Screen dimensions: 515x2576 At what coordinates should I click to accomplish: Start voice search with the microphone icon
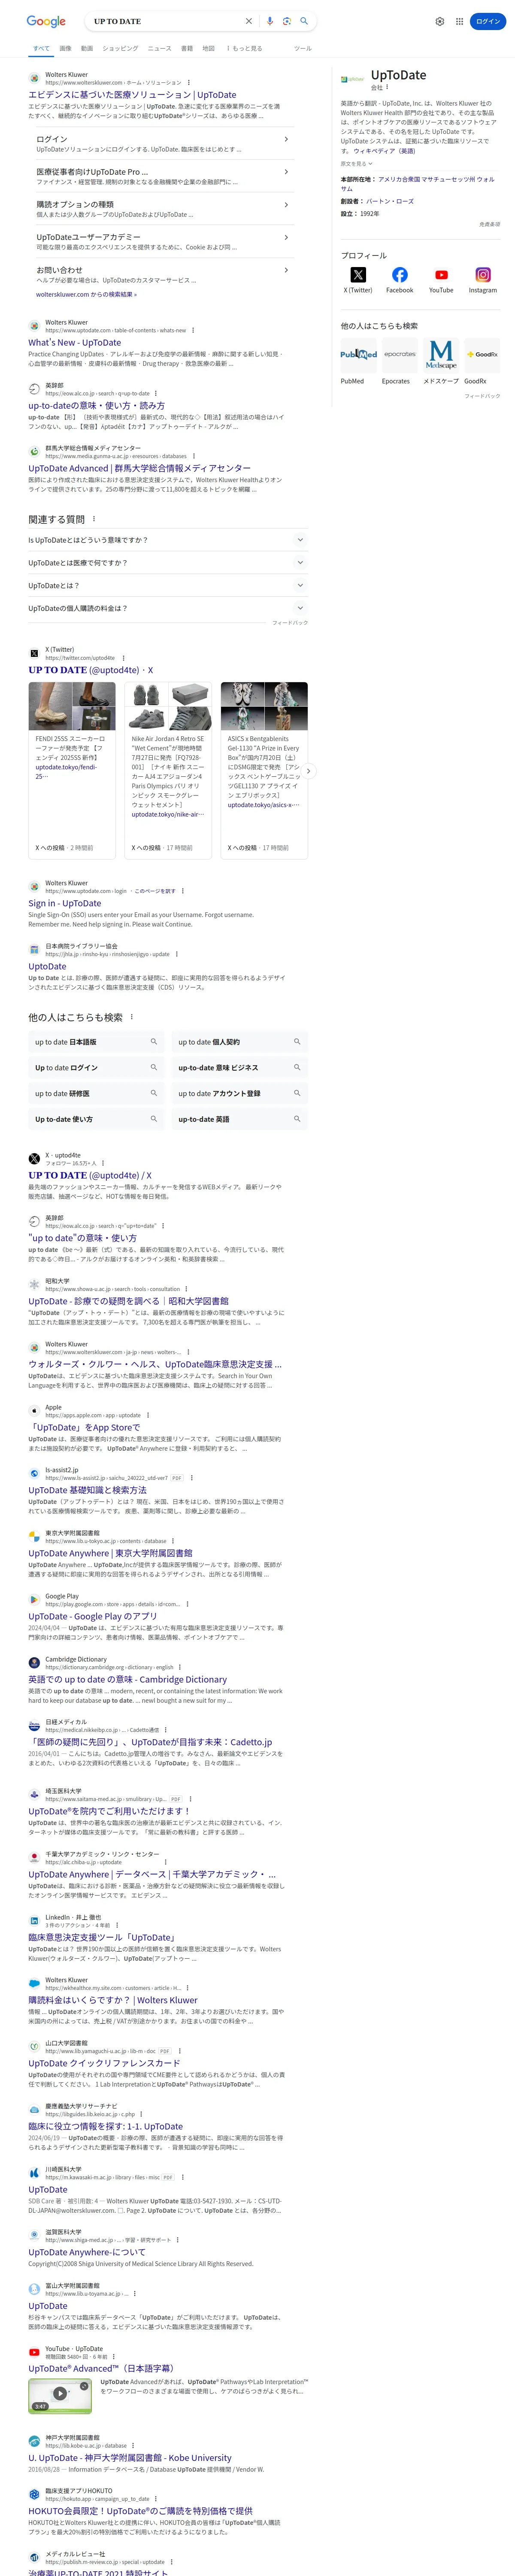point(270,21)
